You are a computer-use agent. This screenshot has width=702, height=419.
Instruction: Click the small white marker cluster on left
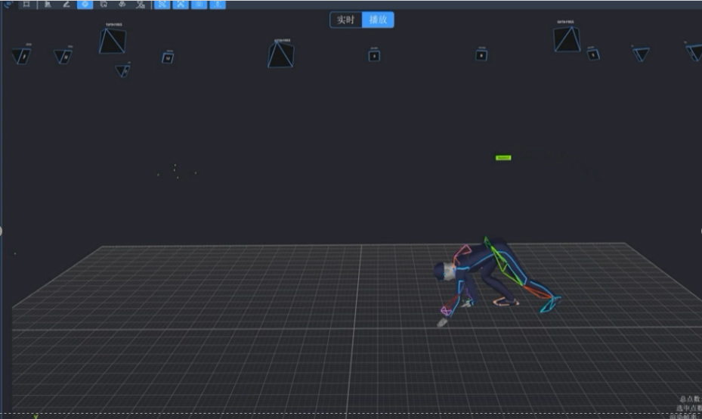175,171
